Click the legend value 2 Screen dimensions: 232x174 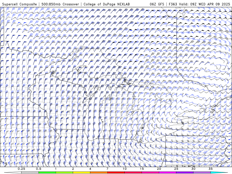[73, 169]
